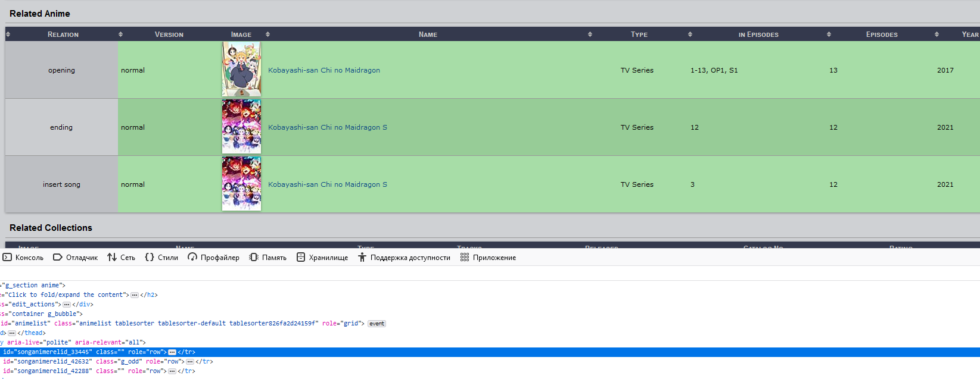Screen dimensions: 980x379
Task: Open Maidragon S link in ending row
Action: coord(327,127)
